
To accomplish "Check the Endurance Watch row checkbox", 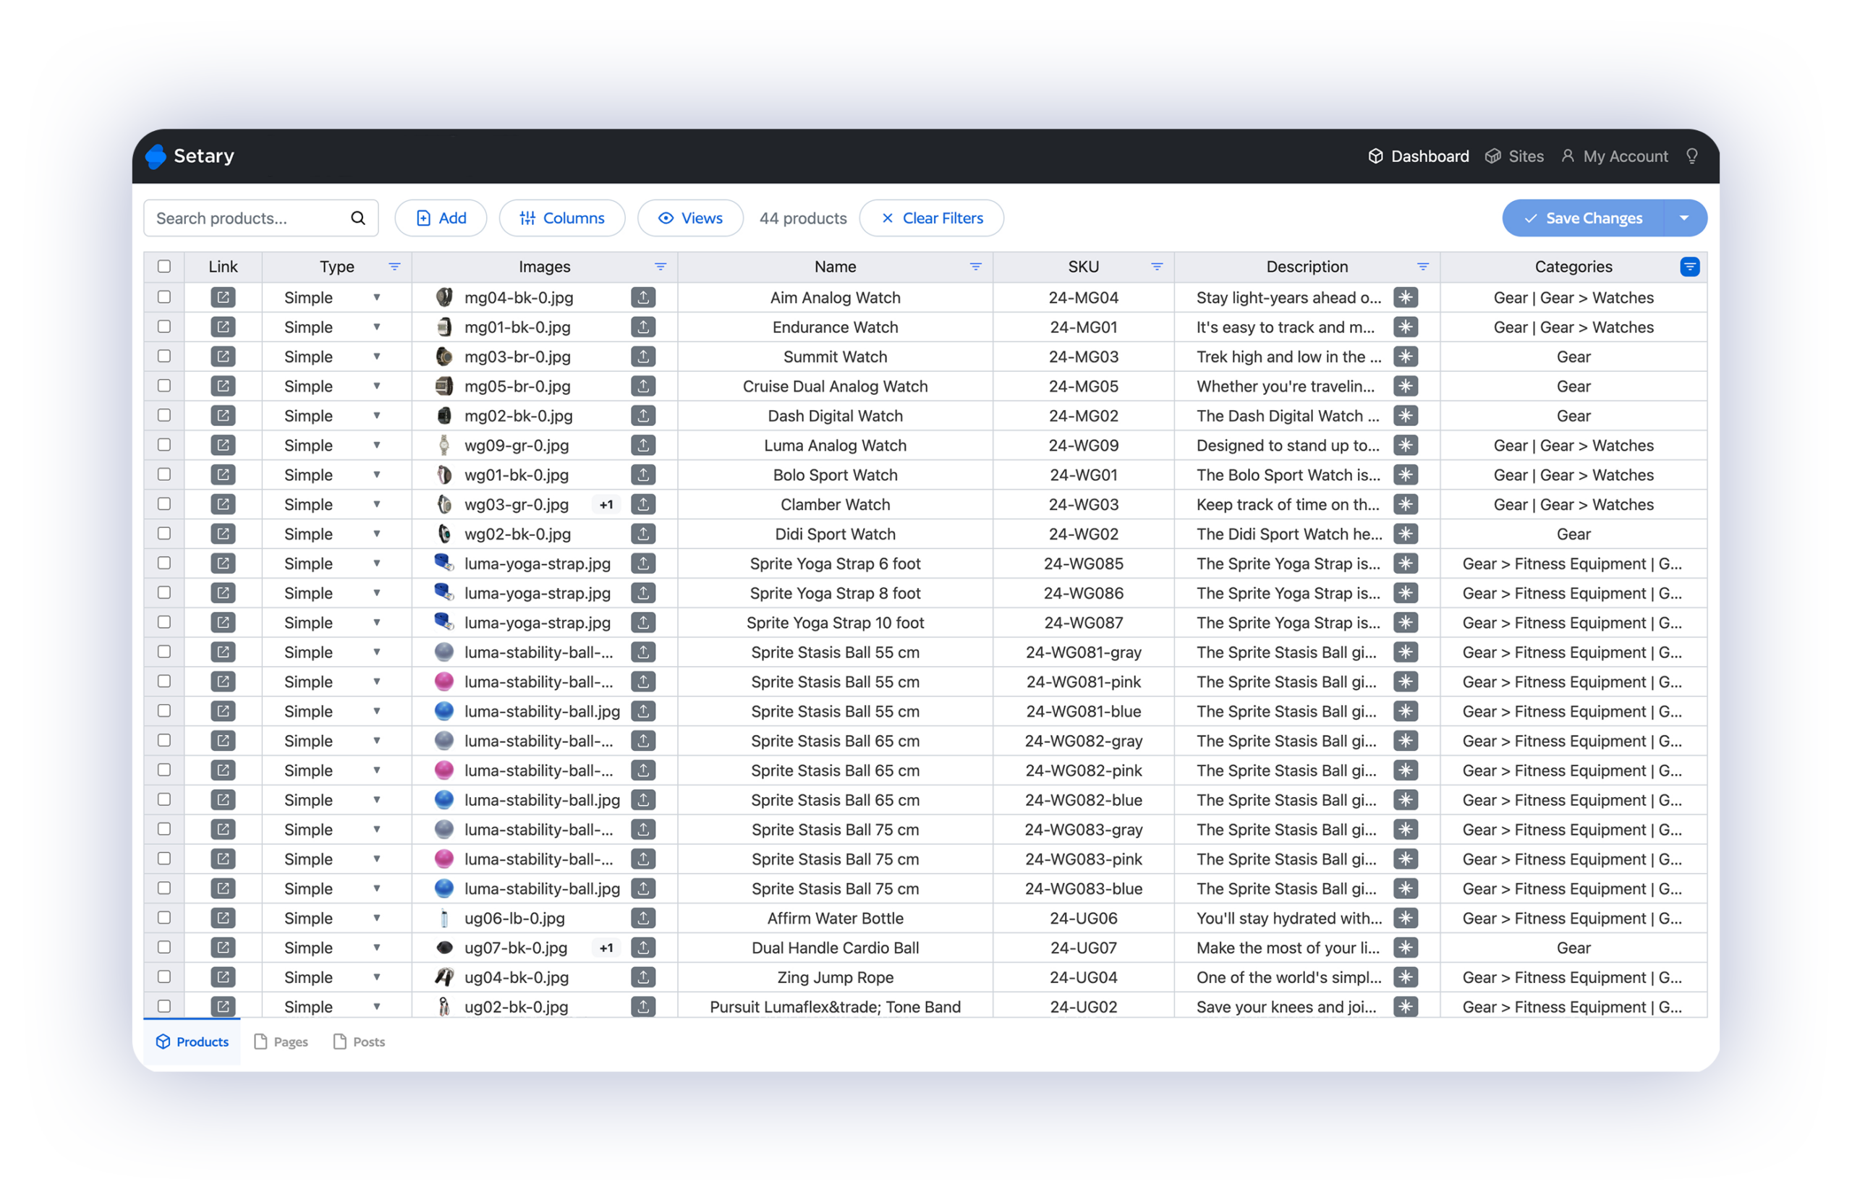I will [164, 327].
